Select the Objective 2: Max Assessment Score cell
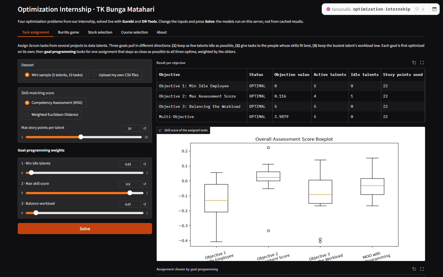The width and height of the screenshot is (443, 277). (x=202, y=96)
